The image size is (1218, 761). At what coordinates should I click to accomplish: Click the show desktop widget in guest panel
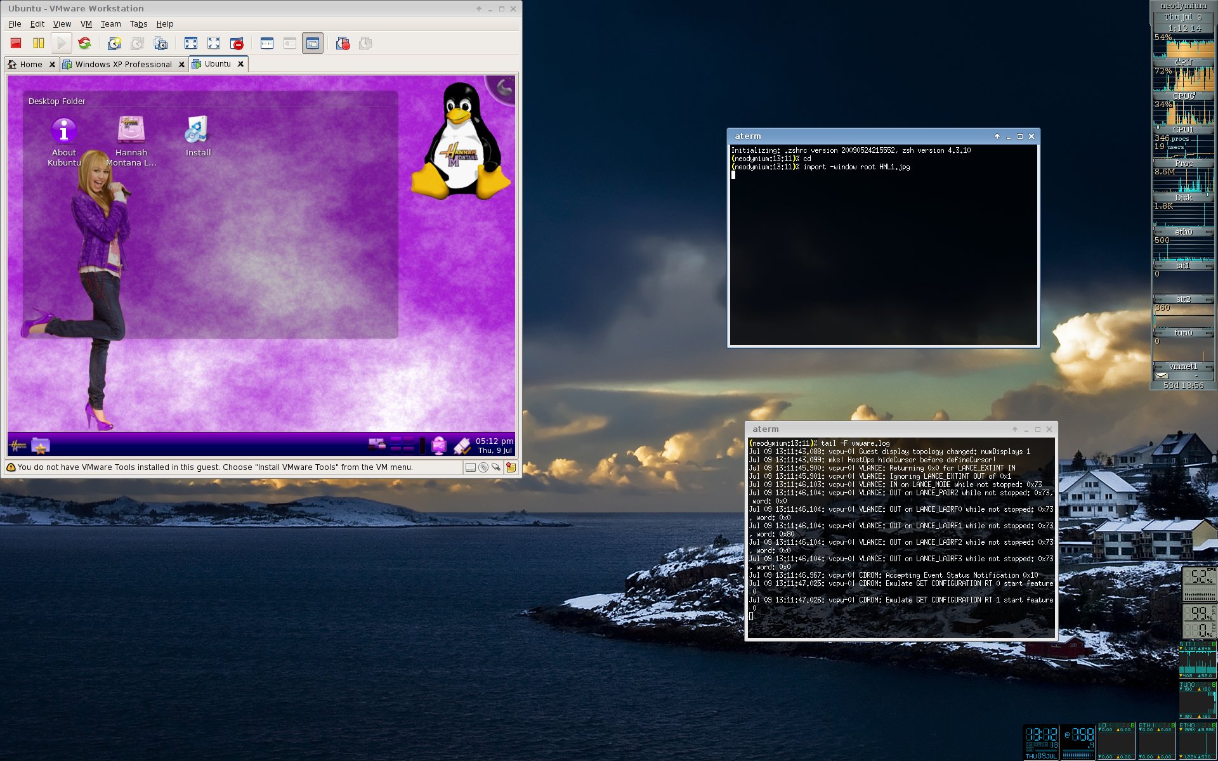tap(377, 445)
